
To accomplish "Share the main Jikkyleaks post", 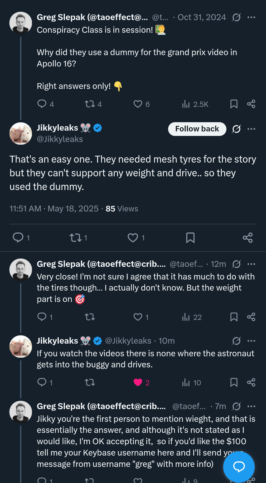I will (248, 238).
